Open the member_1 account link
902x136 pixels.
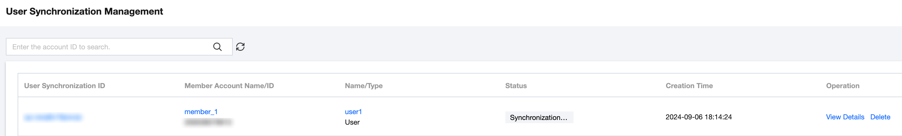pyautogui.click(x=201, y=112)
